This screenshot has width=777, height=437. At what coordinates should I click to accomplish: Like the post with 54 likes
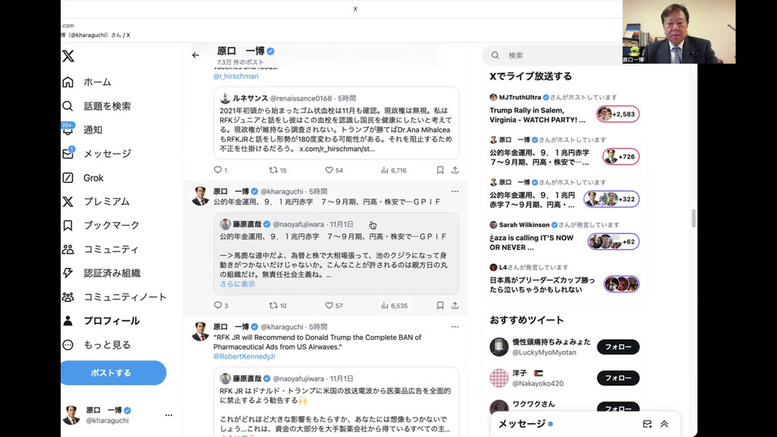pos(334,170)
